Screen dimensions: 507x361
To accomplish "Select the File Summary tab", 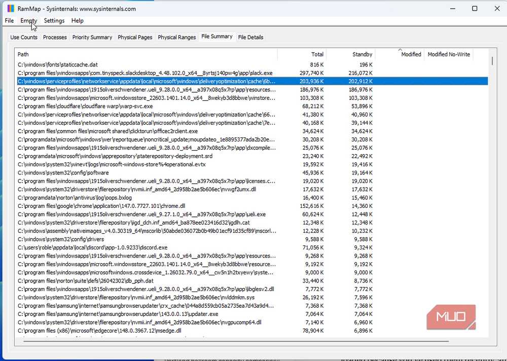I will point(216,37).
